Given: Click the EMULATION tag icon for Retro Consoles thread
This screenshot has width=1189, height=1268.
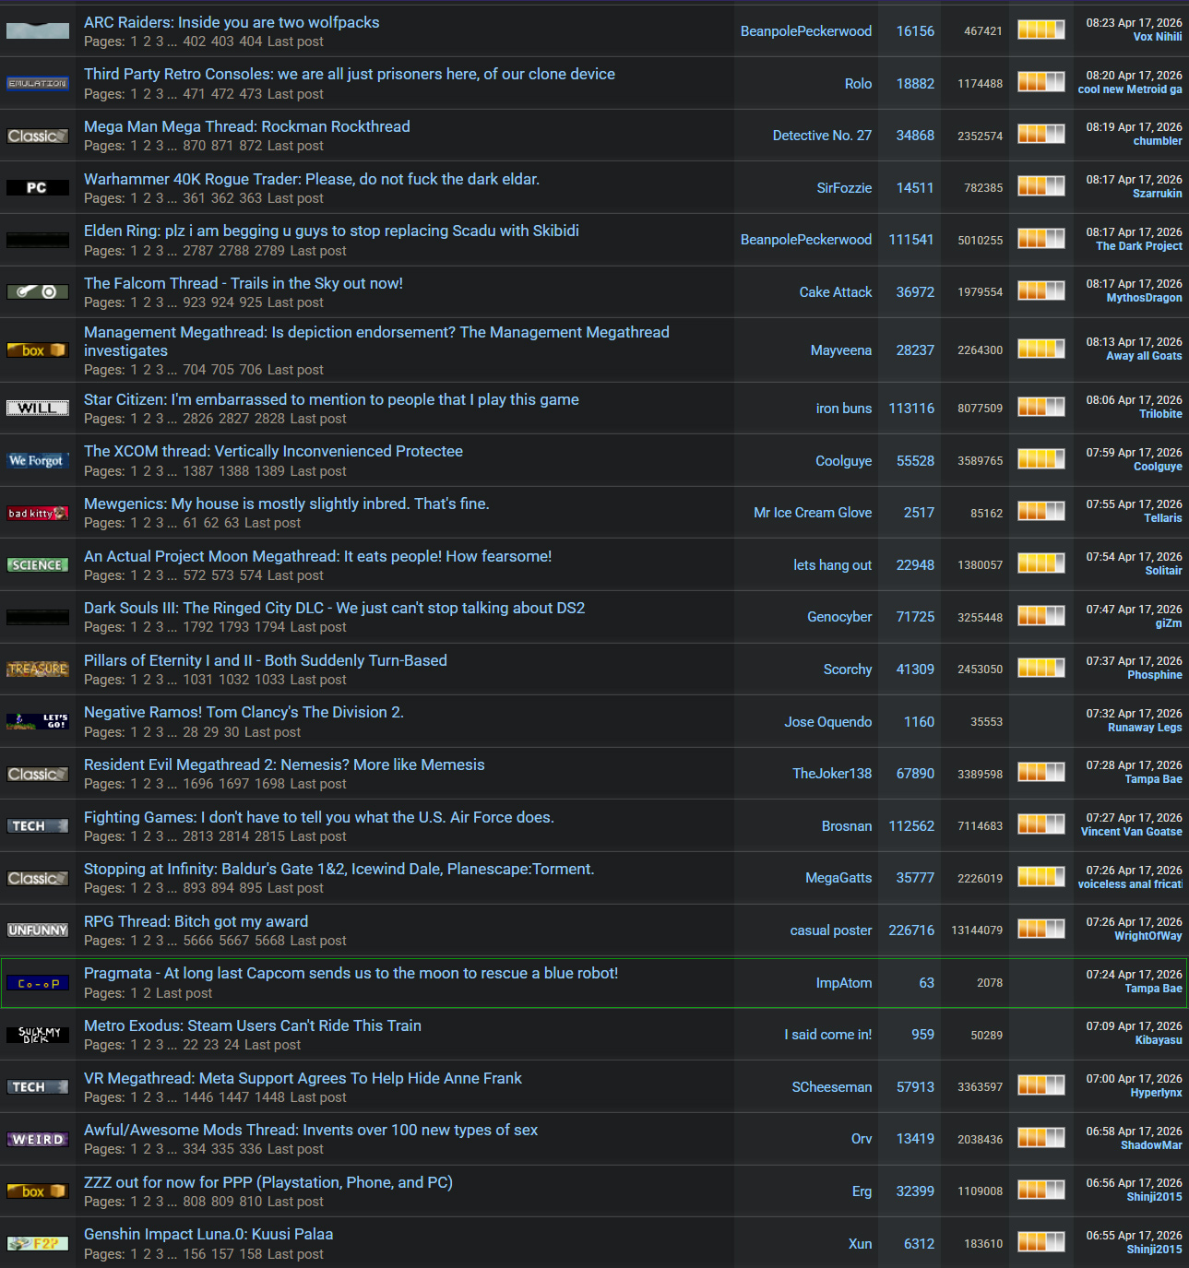Looking at the screenshot, I should click(38, 83).
